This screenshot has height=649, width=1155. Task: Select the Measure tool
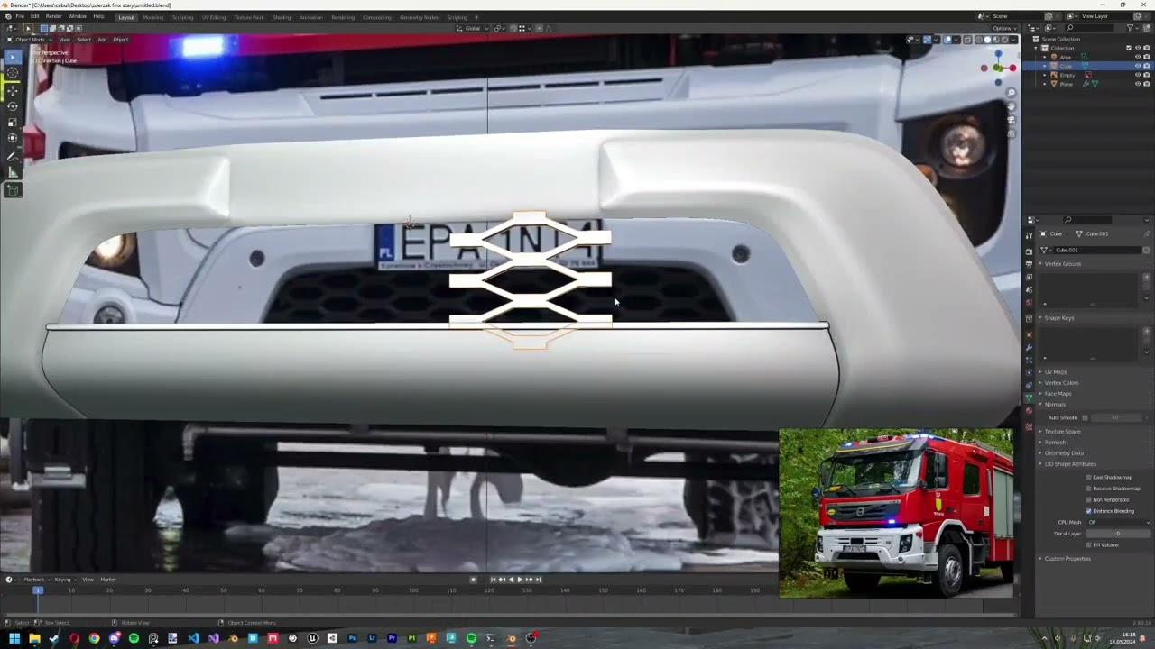coord(13,173)
